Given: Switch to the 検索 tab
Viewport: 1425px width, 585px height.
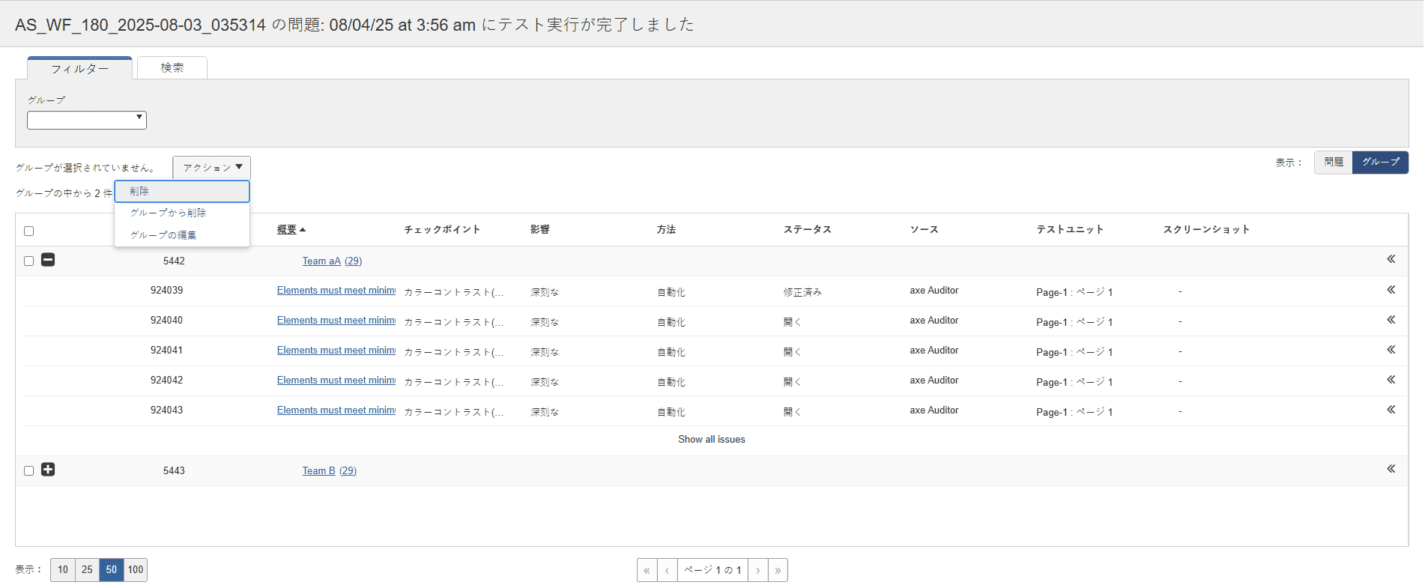Looking at the screenshot, I should [x=172, y=67].
